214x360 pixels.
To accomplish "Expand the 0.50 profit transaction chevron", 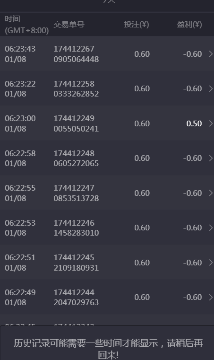I will coord(211,123).
